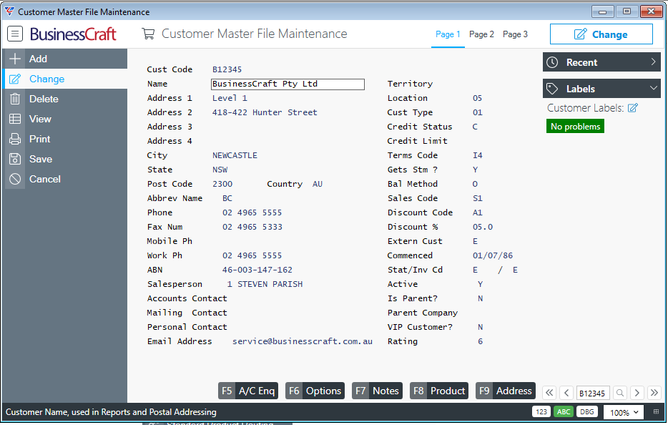Screen dimensions: 668x425
Task: Click the Rating value 6
Action: click(x=480, y=341)
